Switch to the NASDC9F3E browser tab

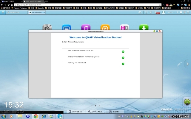click(x=11, y=1)
